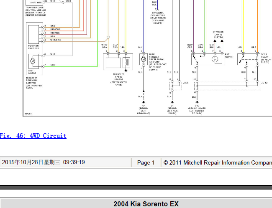Select the 2015年10月28日星期三 09:39:19 timestamp

[44, 162]
